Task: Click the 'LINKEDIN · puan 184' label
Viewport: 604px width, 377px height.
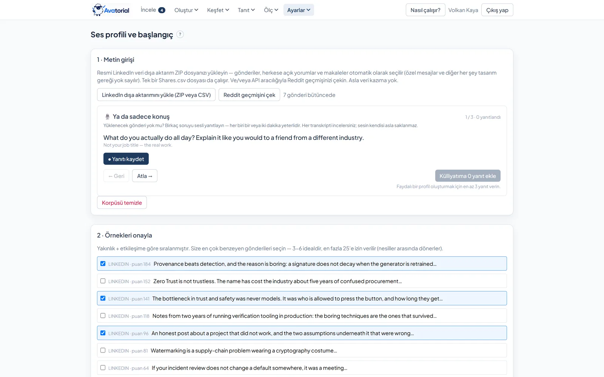Action: click(129, 264)
